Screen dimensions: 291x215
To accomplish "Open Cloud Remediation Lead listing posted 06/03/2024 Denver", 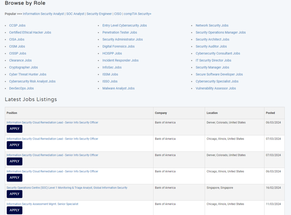I will tap(52, 122).
